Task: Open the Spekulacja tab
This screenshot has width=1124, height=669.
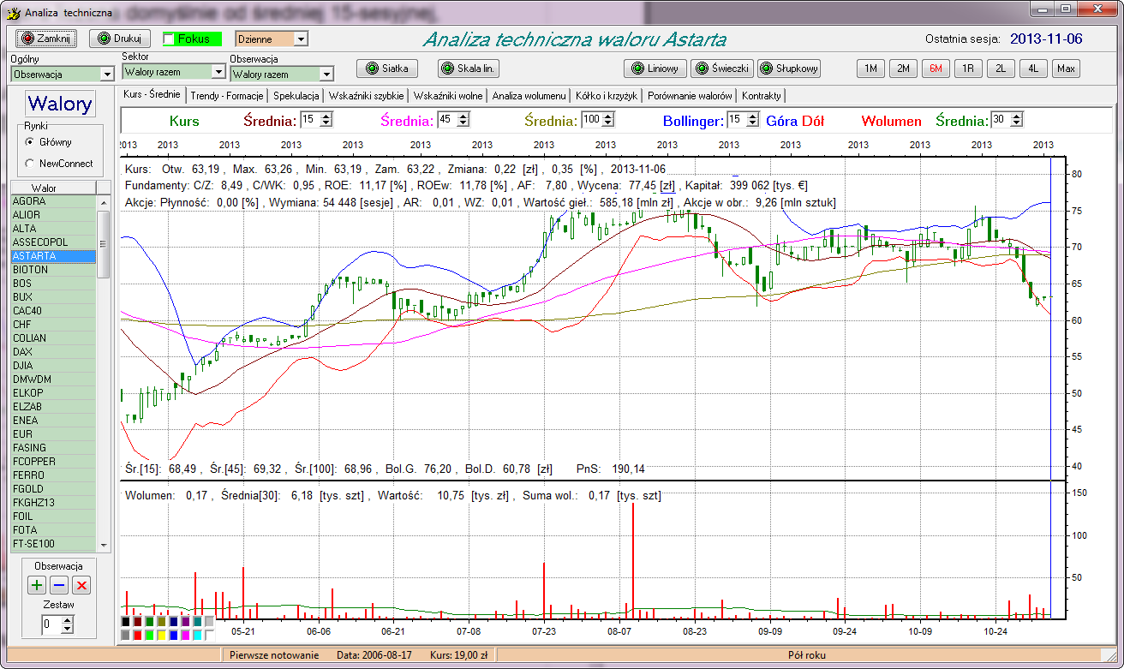Action: tap(296, 96)
